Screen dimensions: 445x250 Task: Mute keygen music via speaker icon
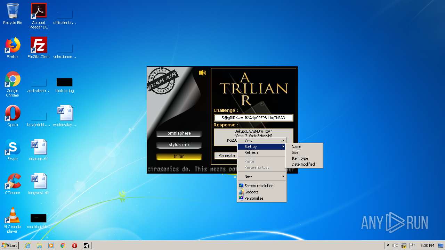[x=202, y=73]
